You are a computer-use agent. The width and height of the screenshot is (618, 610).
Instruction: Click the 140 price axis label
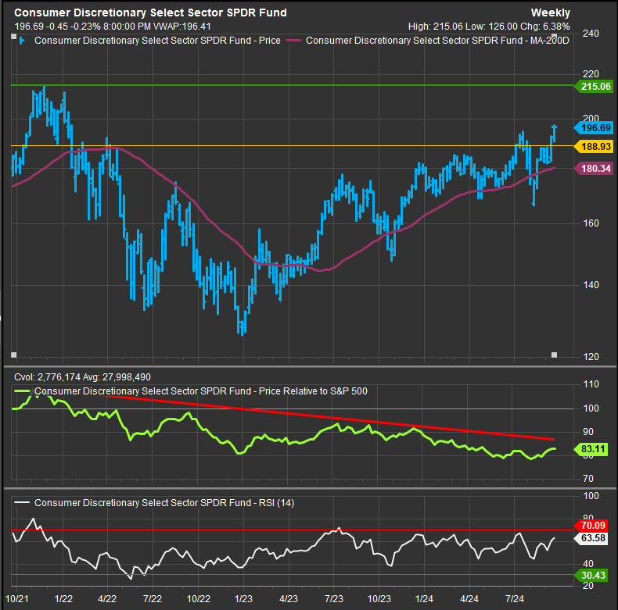[591, 285]
